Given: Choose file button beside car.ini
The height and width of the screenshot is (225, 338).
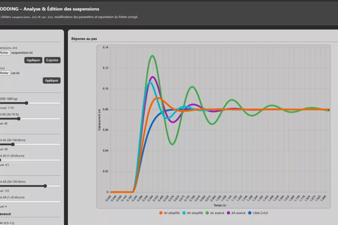Looking at the screenshot, I should point(5,73).
